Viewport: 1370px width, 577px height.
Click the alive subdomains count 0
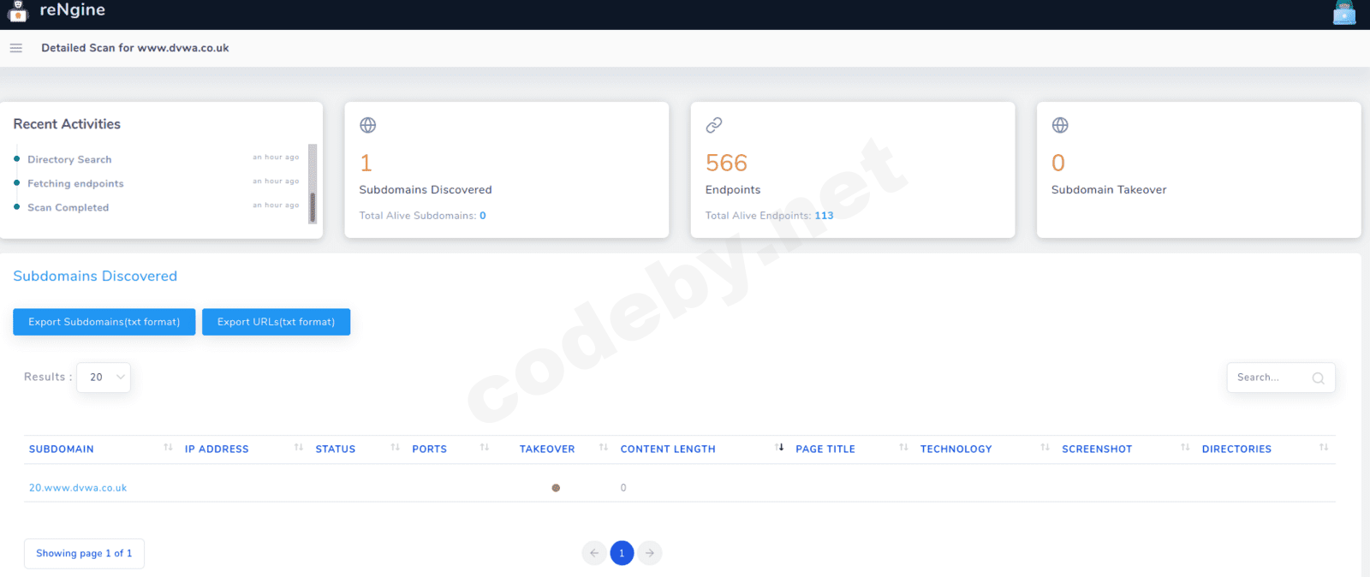tap(483, 216)
